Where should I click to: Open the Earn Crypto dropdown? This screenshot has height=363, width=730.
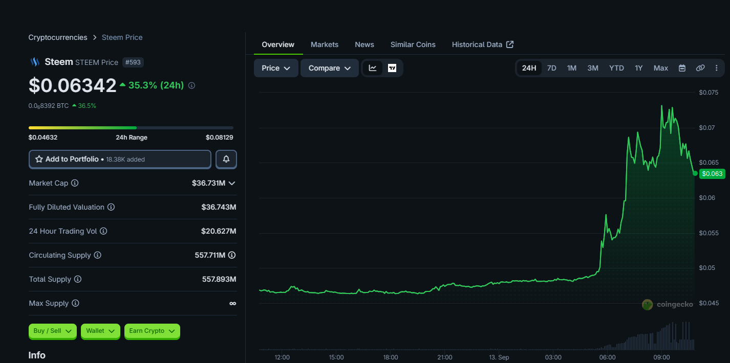[x=152, y=331]
